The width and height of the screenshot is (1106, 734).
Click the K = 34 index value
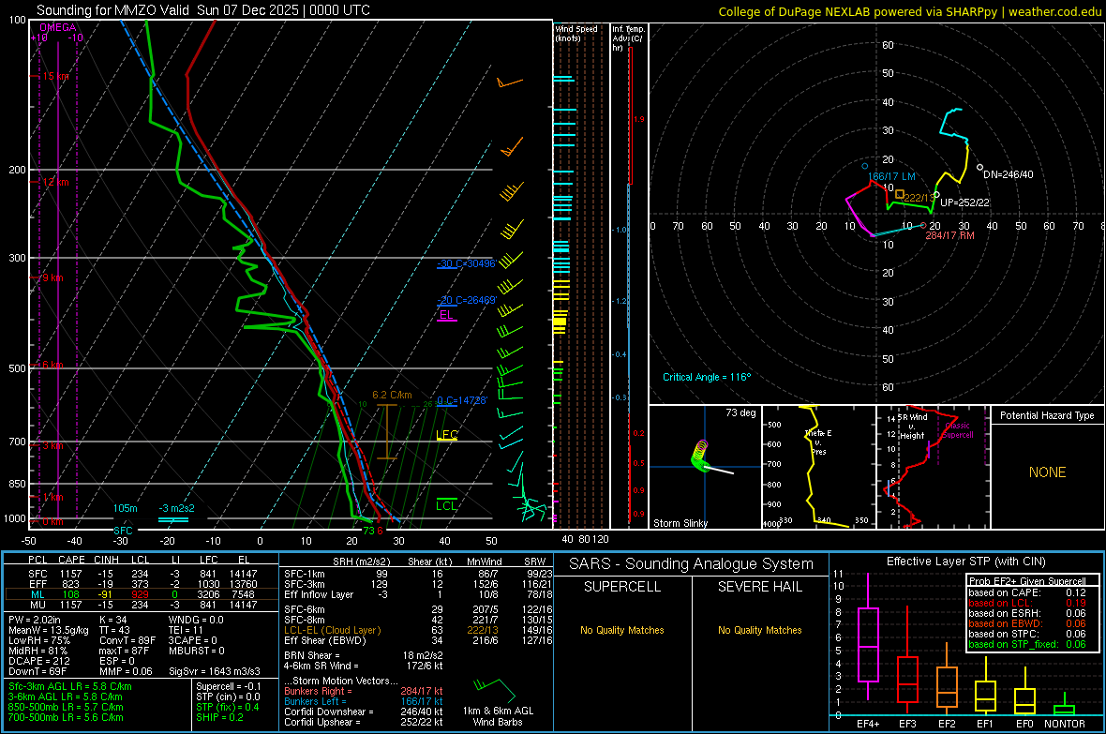tap(112, 620)
